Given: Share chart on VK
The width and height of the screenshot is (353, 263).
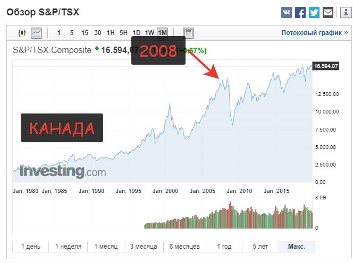Looking at the screenshot, I should pyautogui.click(x=287, y=12).
